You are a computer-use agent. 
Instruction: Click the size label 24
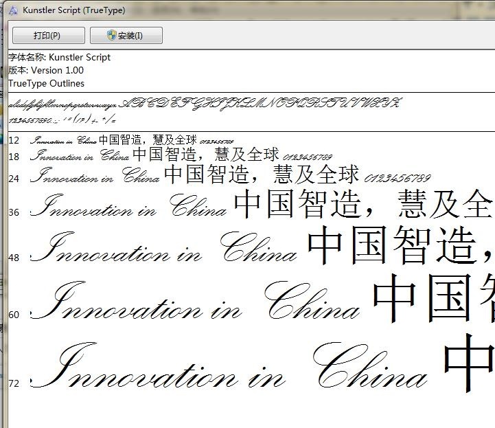pos(14,179)
